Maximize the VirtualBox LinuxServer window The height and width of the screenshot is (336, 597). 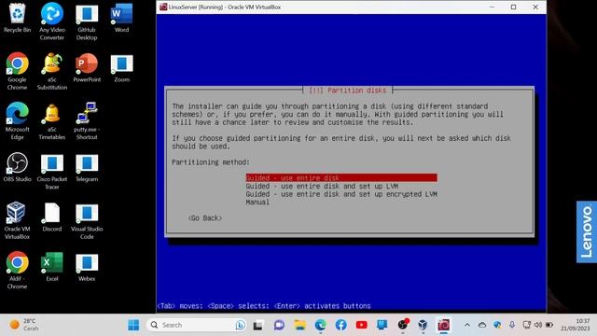click(x=513, y=7)
